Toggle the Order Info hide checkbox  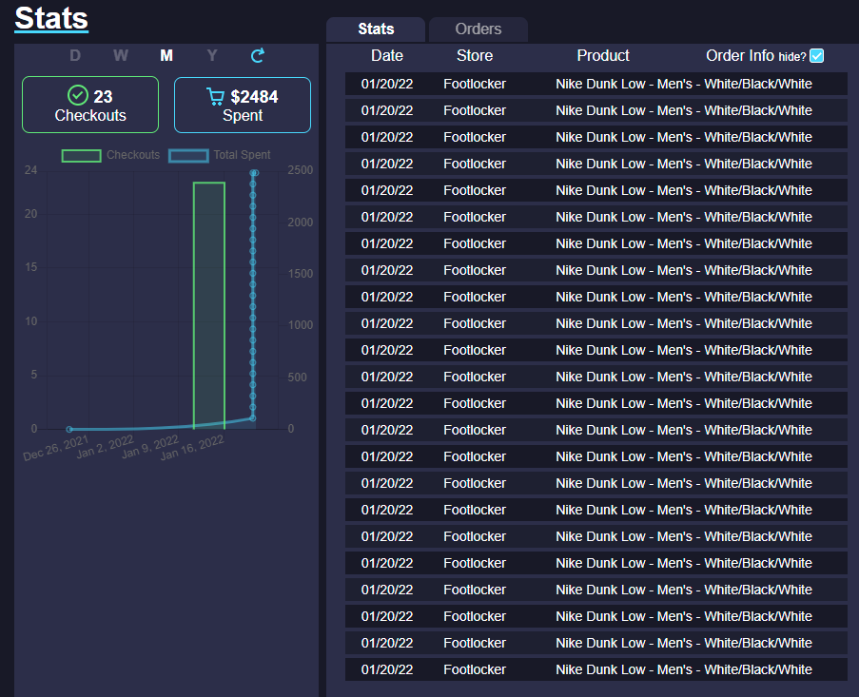pyautogui.click(x=816, y=56)
